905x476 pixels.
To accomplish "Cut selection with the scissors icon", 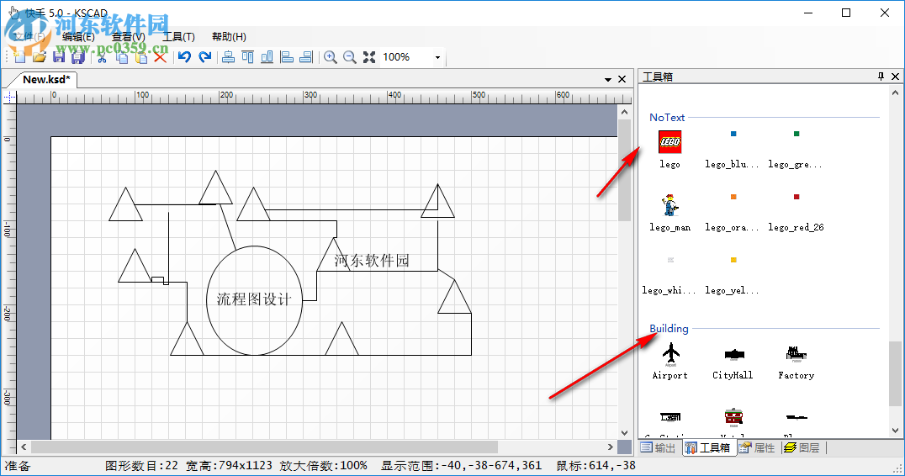I will click(x=102, y=56).
